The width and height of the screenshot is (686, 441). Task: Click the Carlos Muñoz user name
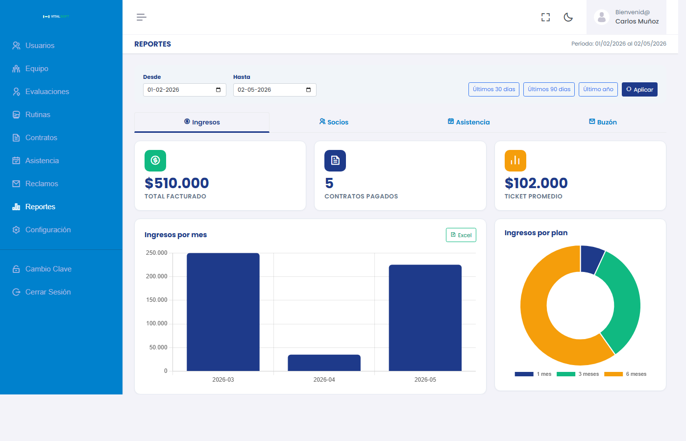pyautogui.click(x=637, y=21)
